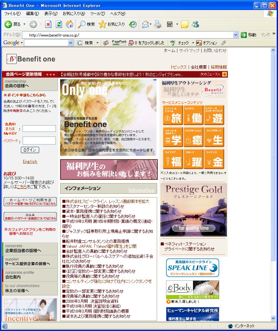Open the 採用情報 link
The image size is (278, 331).
[219, 67]
